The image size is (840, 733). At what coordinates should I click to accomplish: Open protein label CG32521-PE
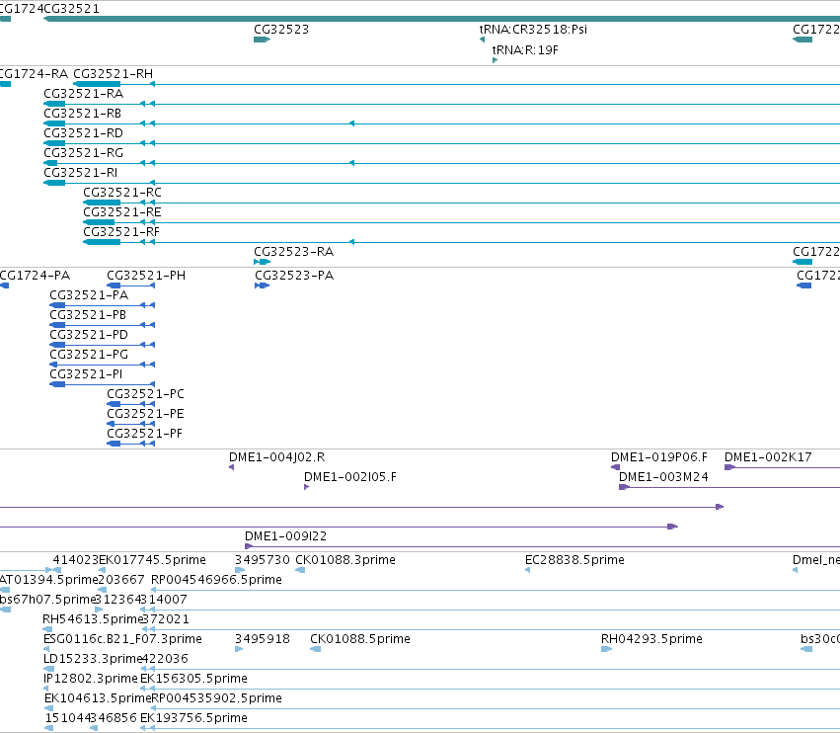click(145, 414)
